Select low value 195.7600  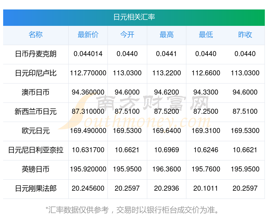pos(206,169)
